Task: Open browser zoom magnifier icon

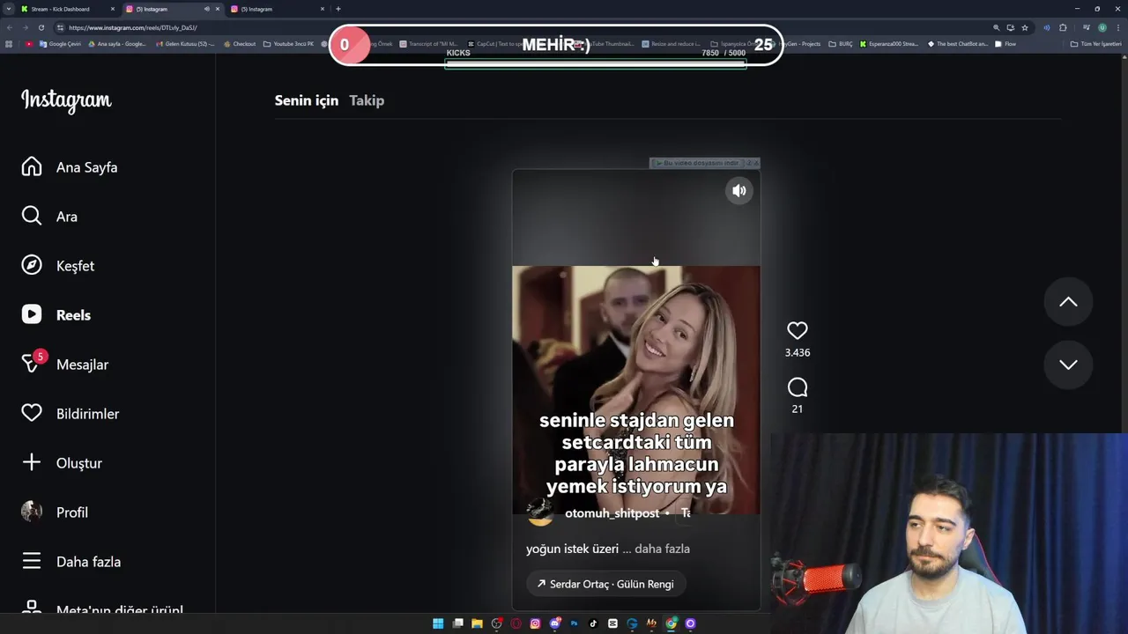Action: click(997, 27)
